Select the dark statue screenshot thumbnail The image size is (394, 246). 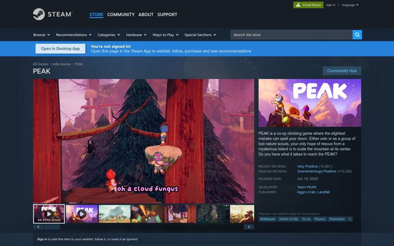213,214
